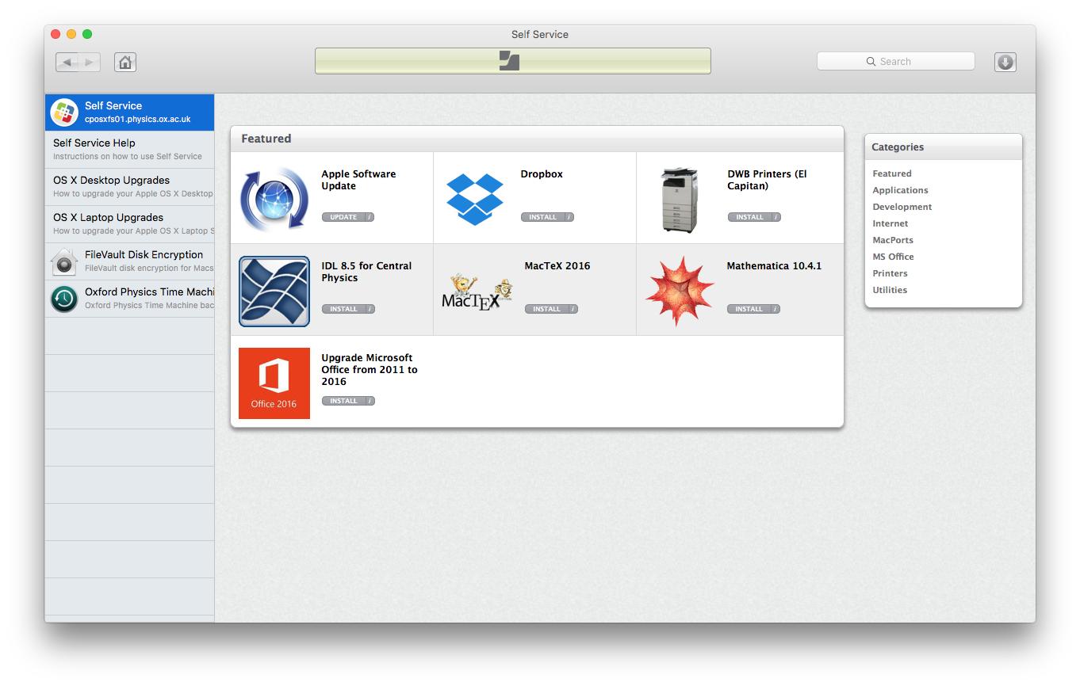Select the Self Service server sidebar entry
1080x686 pixels.
coord(129,112)
